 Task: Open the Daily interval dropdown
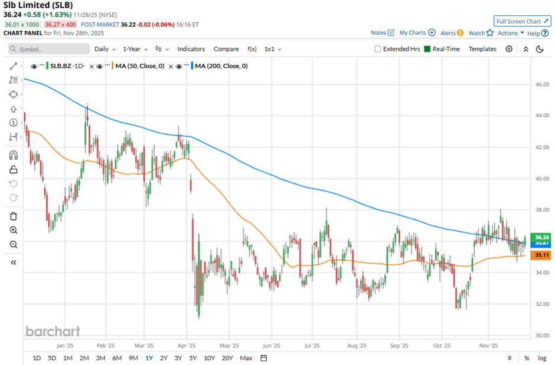tap(105, 49)
